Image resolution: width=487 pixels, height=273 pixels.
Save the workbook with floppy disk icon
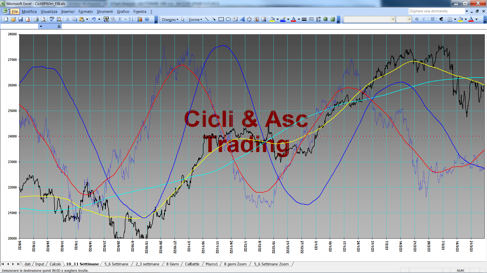tap(21, 19)
